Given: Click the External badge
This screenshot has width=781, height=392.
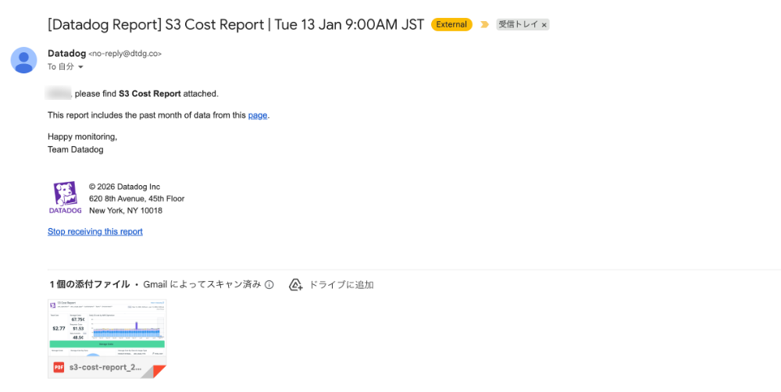Looking at the screenshot, I should click(451, 24).
